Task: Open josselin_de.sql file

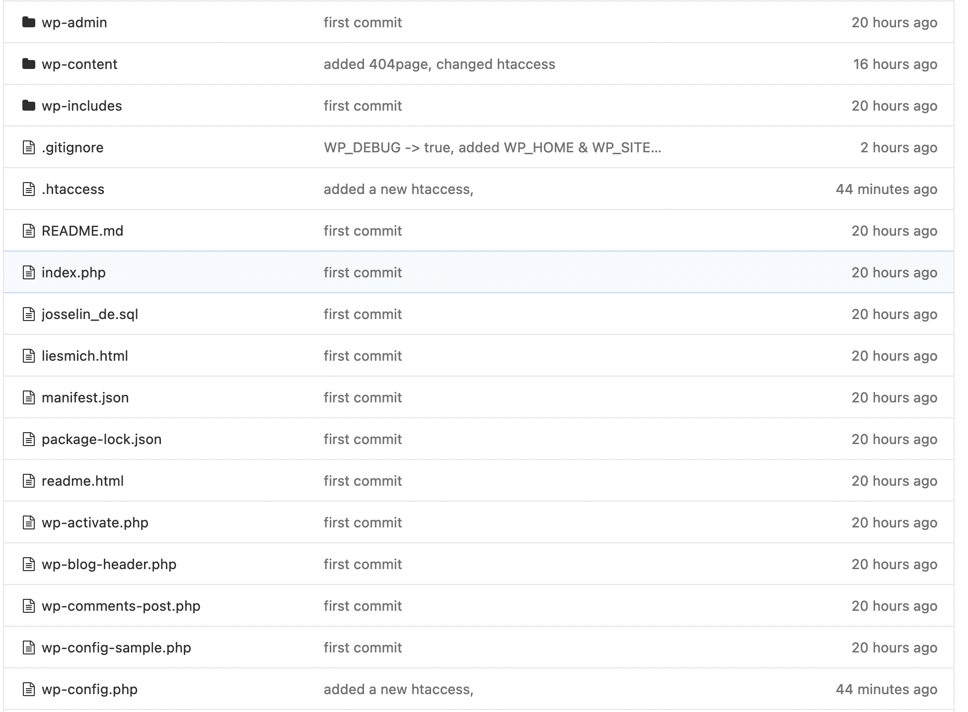Action: (90, 315)
